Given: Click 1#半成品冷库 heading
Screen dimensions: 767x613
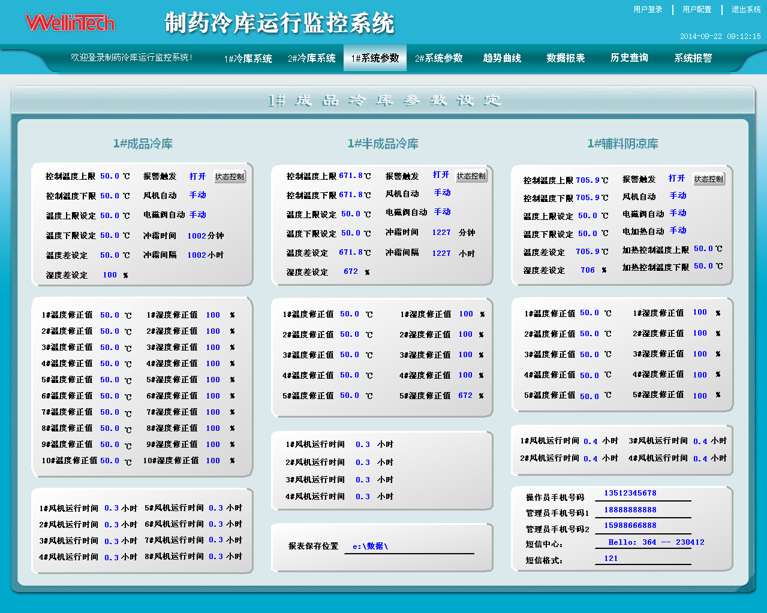Looking at the screenshot, I should pyautogui.click(x=383, y=144).
